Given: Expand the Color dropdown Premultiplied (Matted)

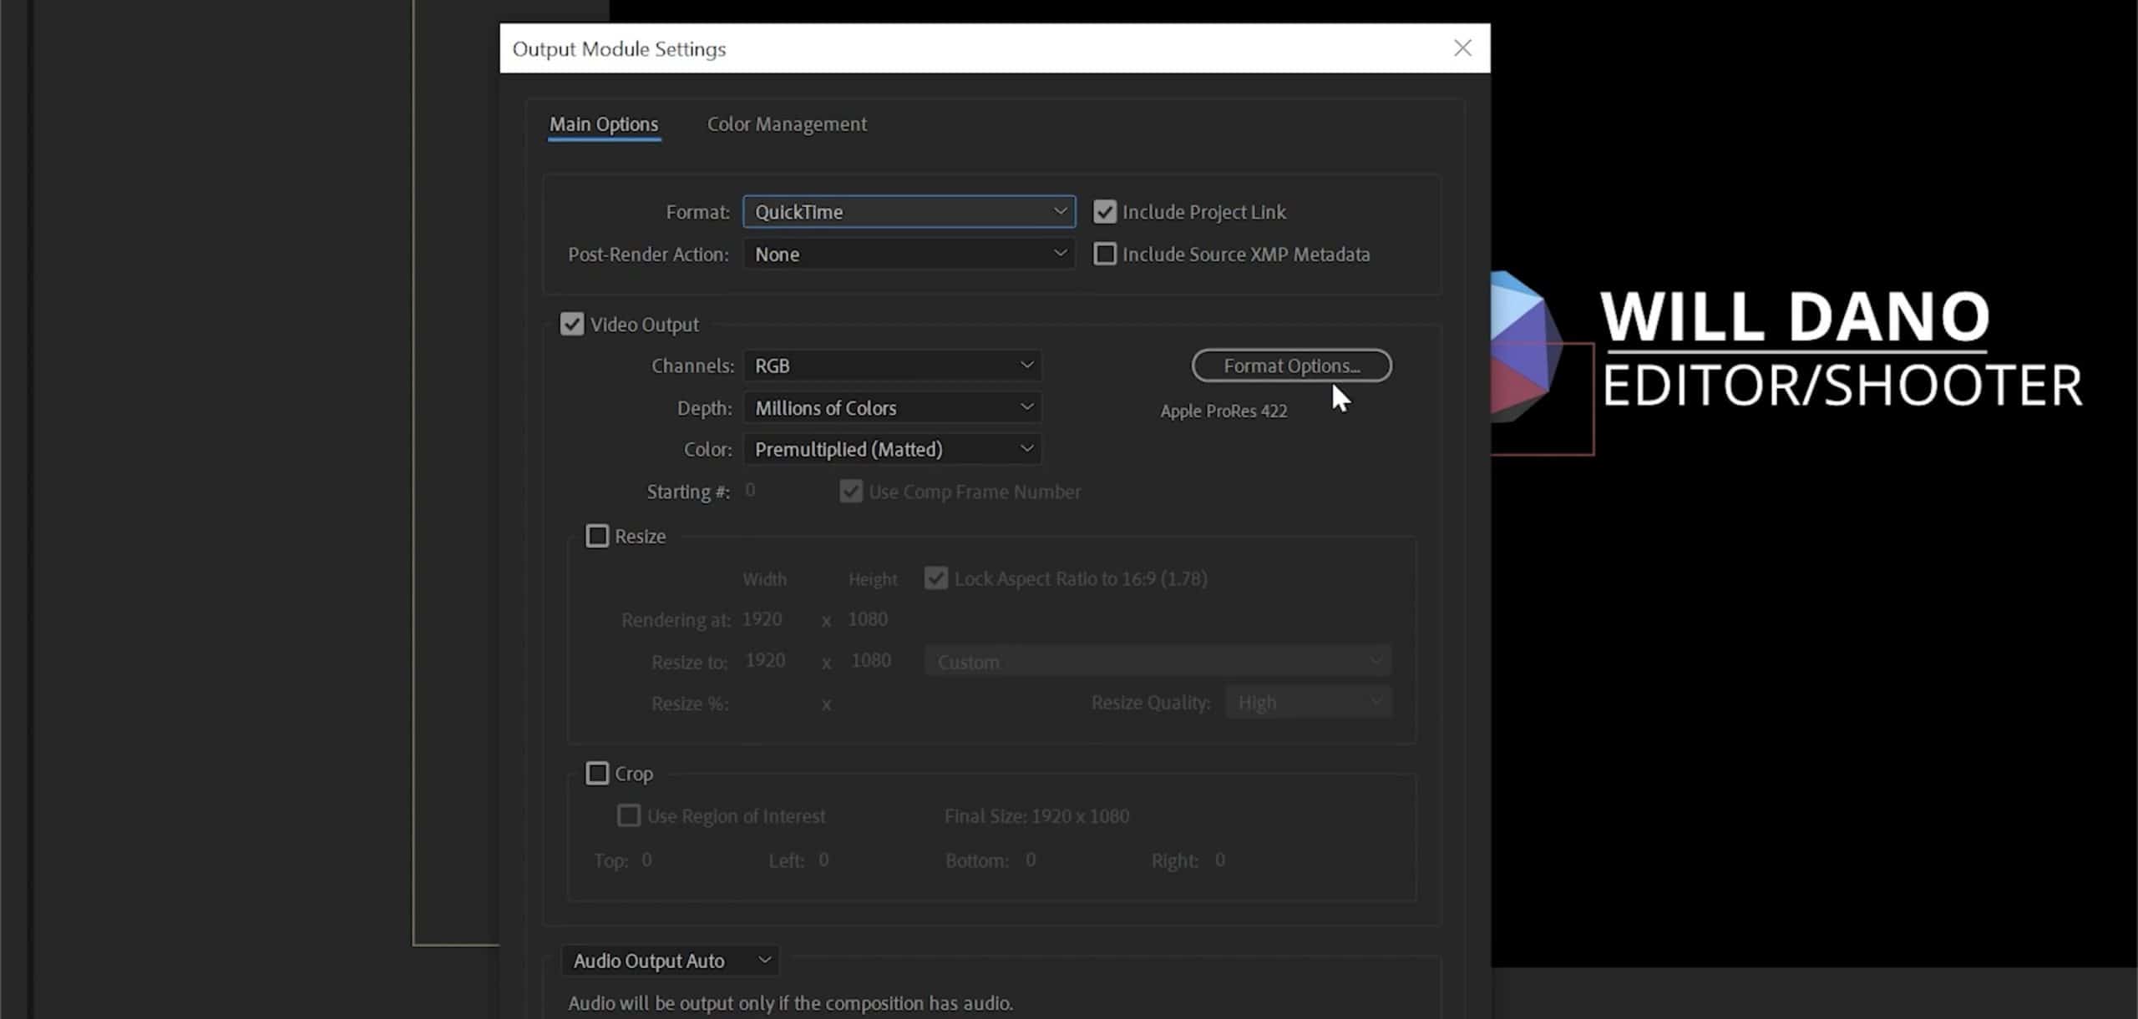Looking at the screenshot, I should click(893, 449).
